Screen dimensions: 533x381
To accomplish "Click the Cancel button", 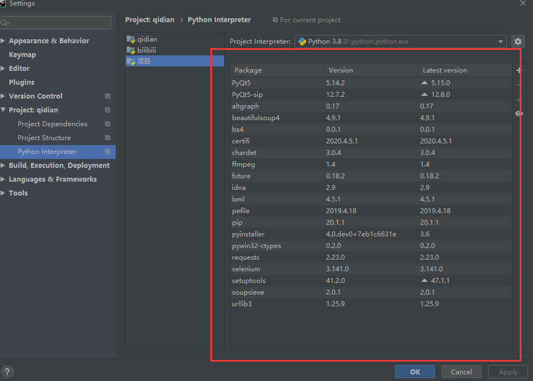I will pyautogui.click(x=461, y=372).
